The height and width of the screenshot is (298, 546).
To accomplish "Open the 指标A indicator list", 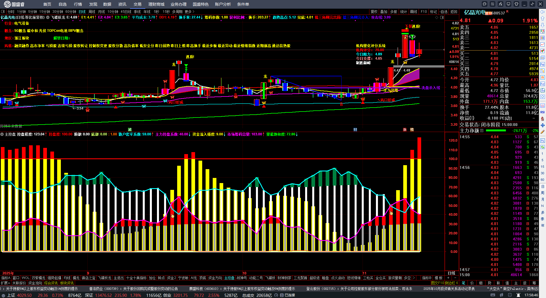I will 6,278.
